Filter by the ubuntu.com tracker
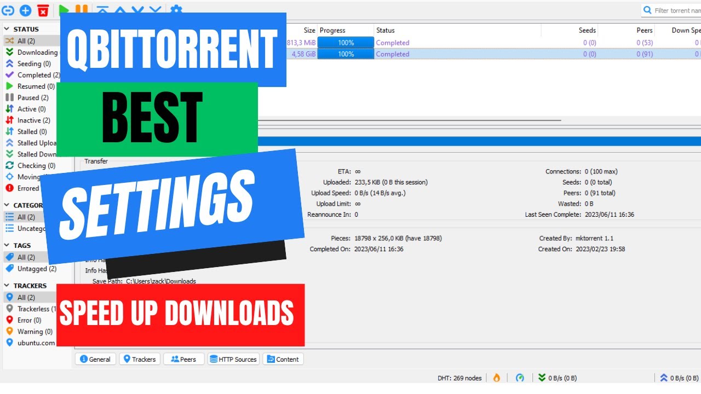The image size is (701, 394). tap(36, 343)
